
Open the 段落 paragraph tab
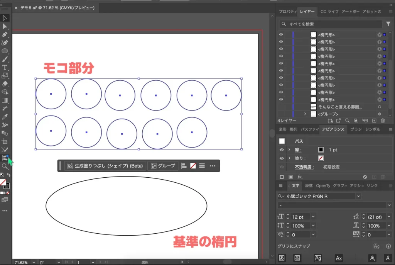(x=309, y=186)
